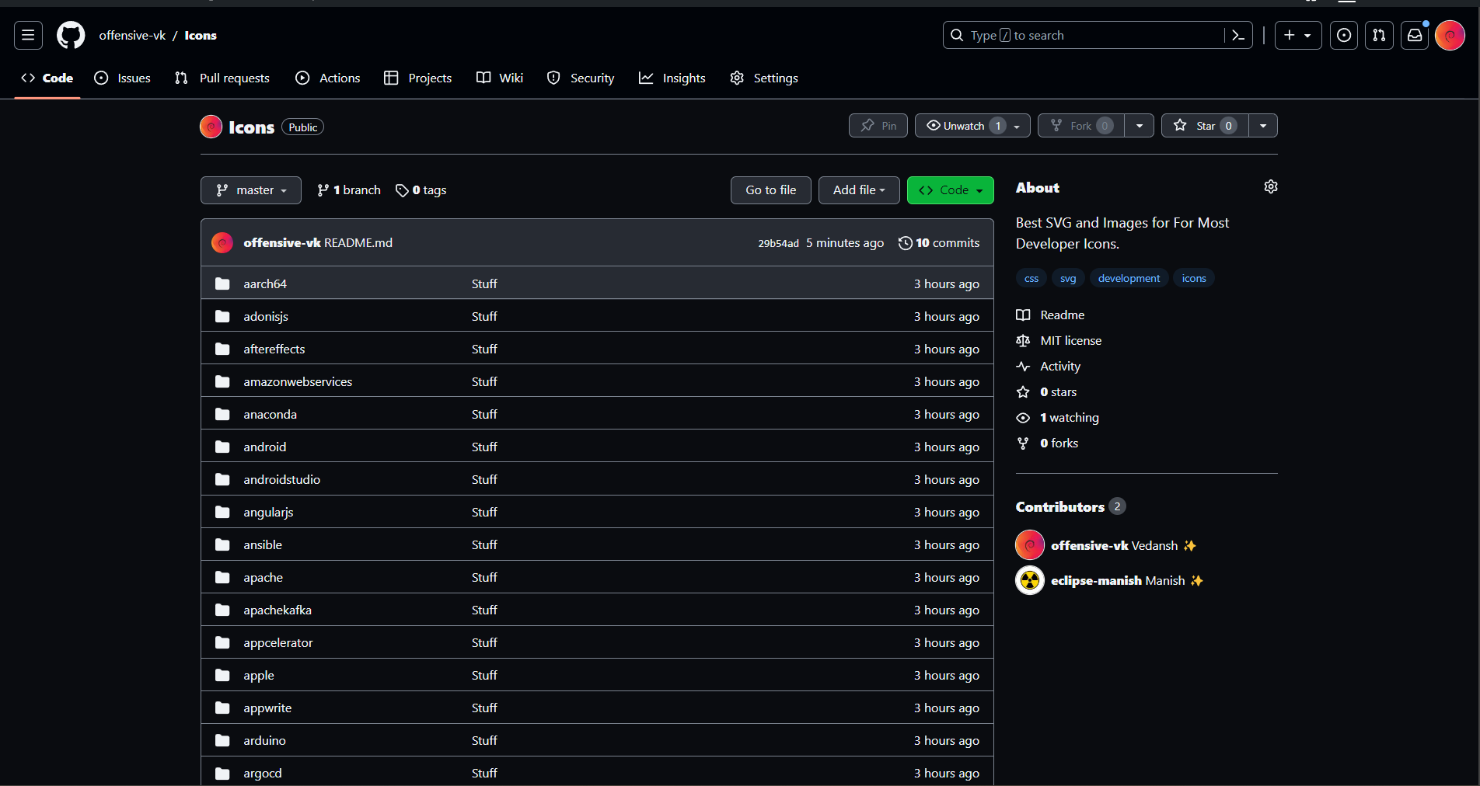Open the Add file dropdown
1480x786 pixels.
tap(859, 190)
